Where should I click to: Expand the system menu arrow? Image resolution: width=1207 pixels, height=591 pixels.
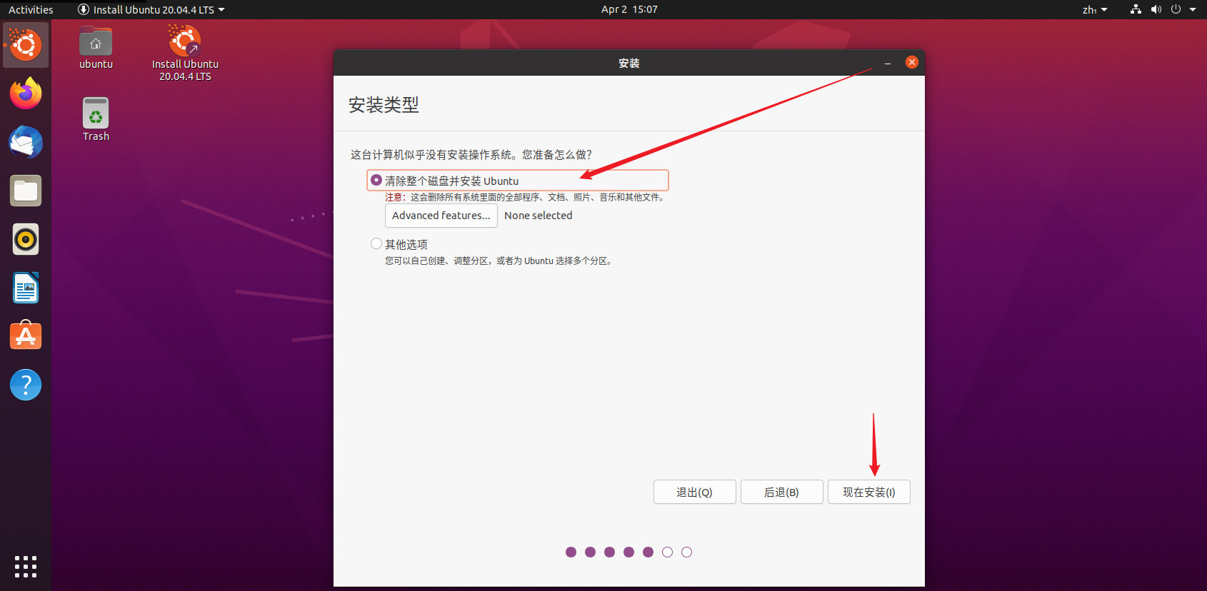coord(1193,9)
